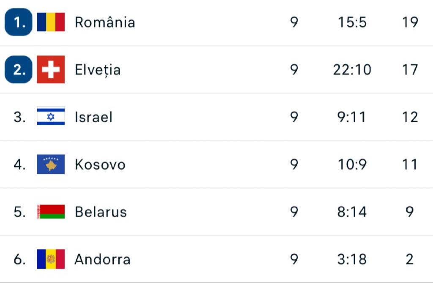Open the România team page
The image size is (433, 283).
105,22
